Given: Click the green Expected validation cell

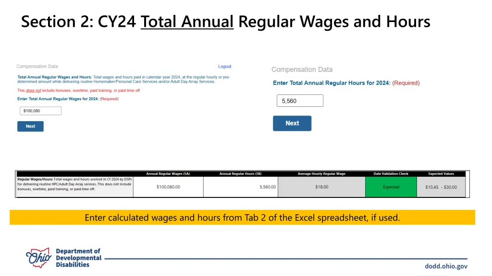Looking at the screenshot, I should (x=391, y=187).
